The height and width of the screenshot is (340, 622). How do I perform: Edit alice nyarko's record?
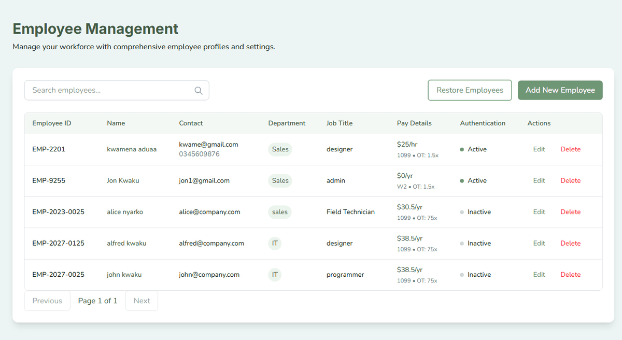pyautogui.click(x=539, y=212)
